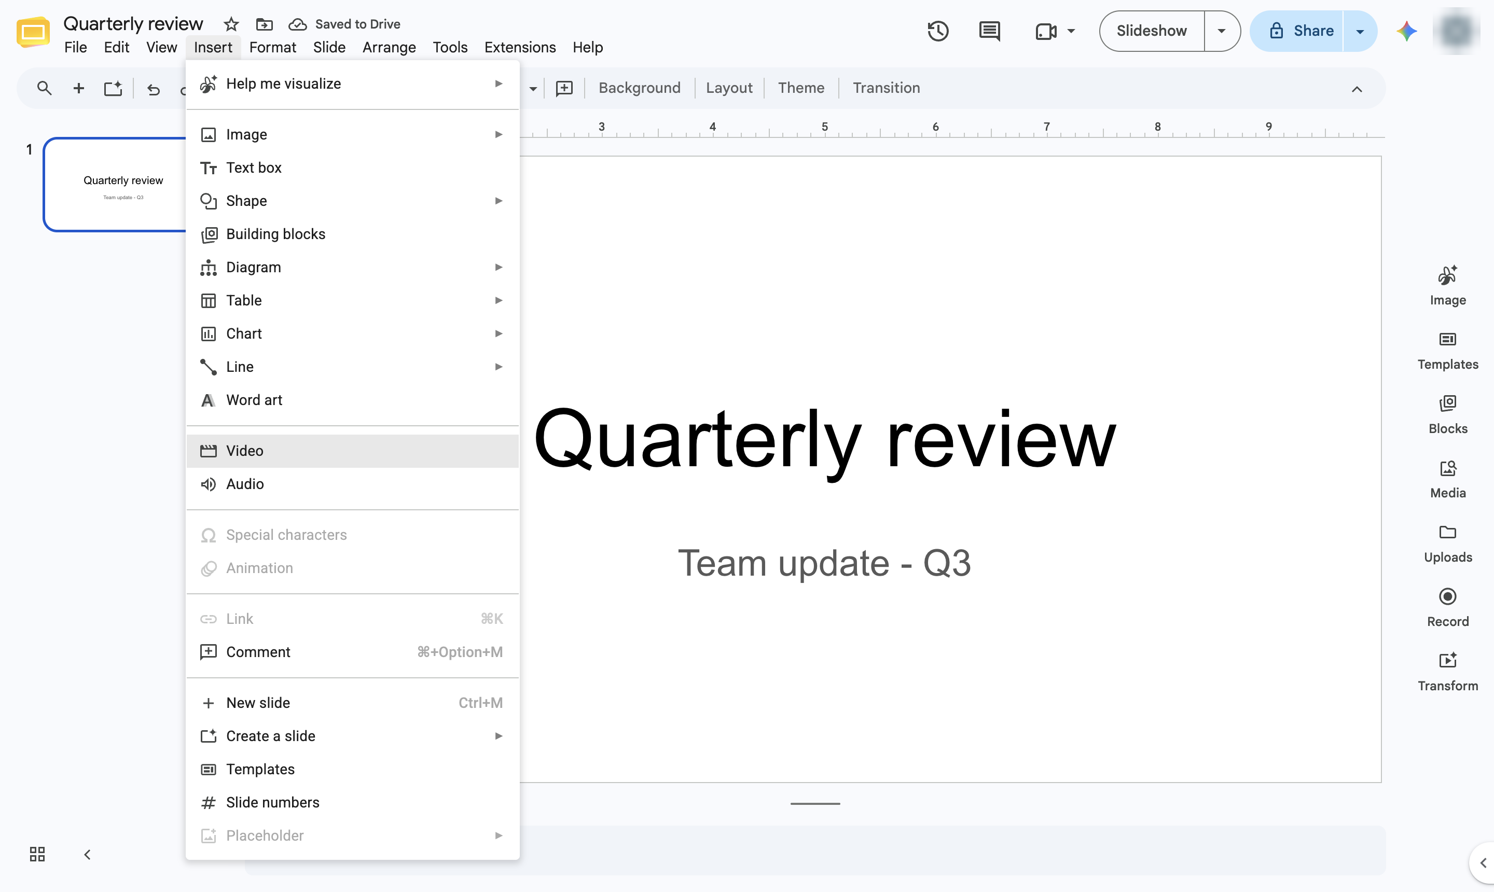The image size is (1494, 892).
Task: Open the move to folder icon
Action: pos(264,24)
